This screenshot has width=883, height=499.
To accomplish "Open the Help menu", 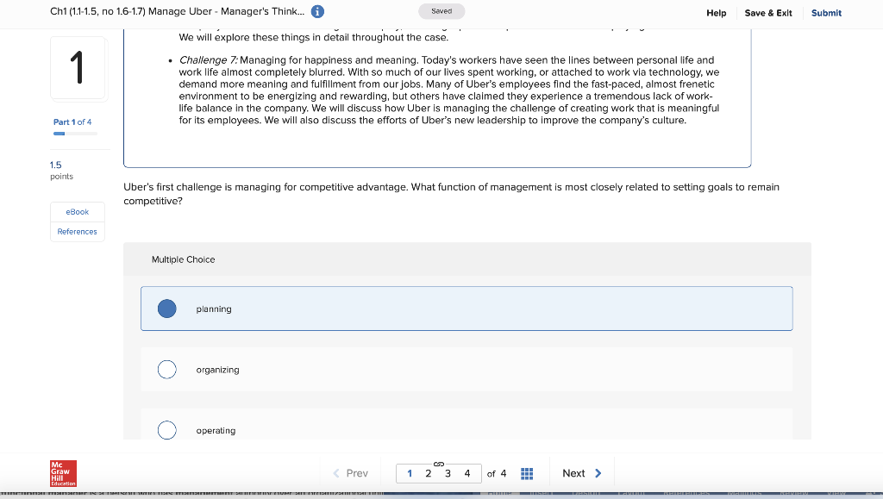I will (716, 14).
